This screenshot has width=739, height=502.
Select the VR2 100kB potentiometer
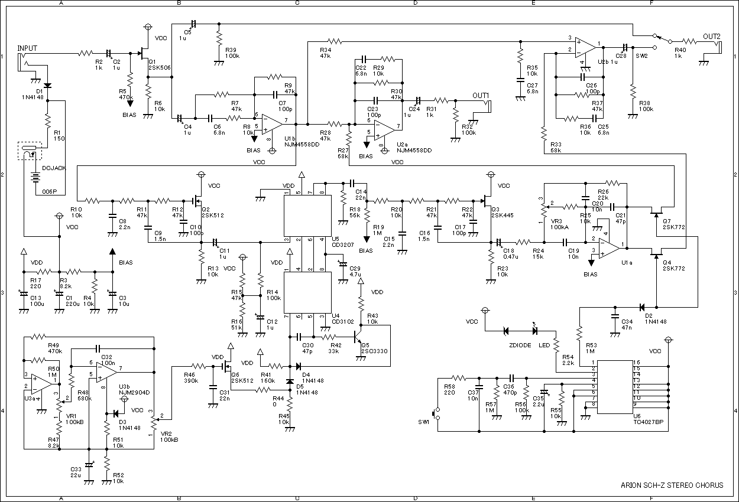(154, 420)
